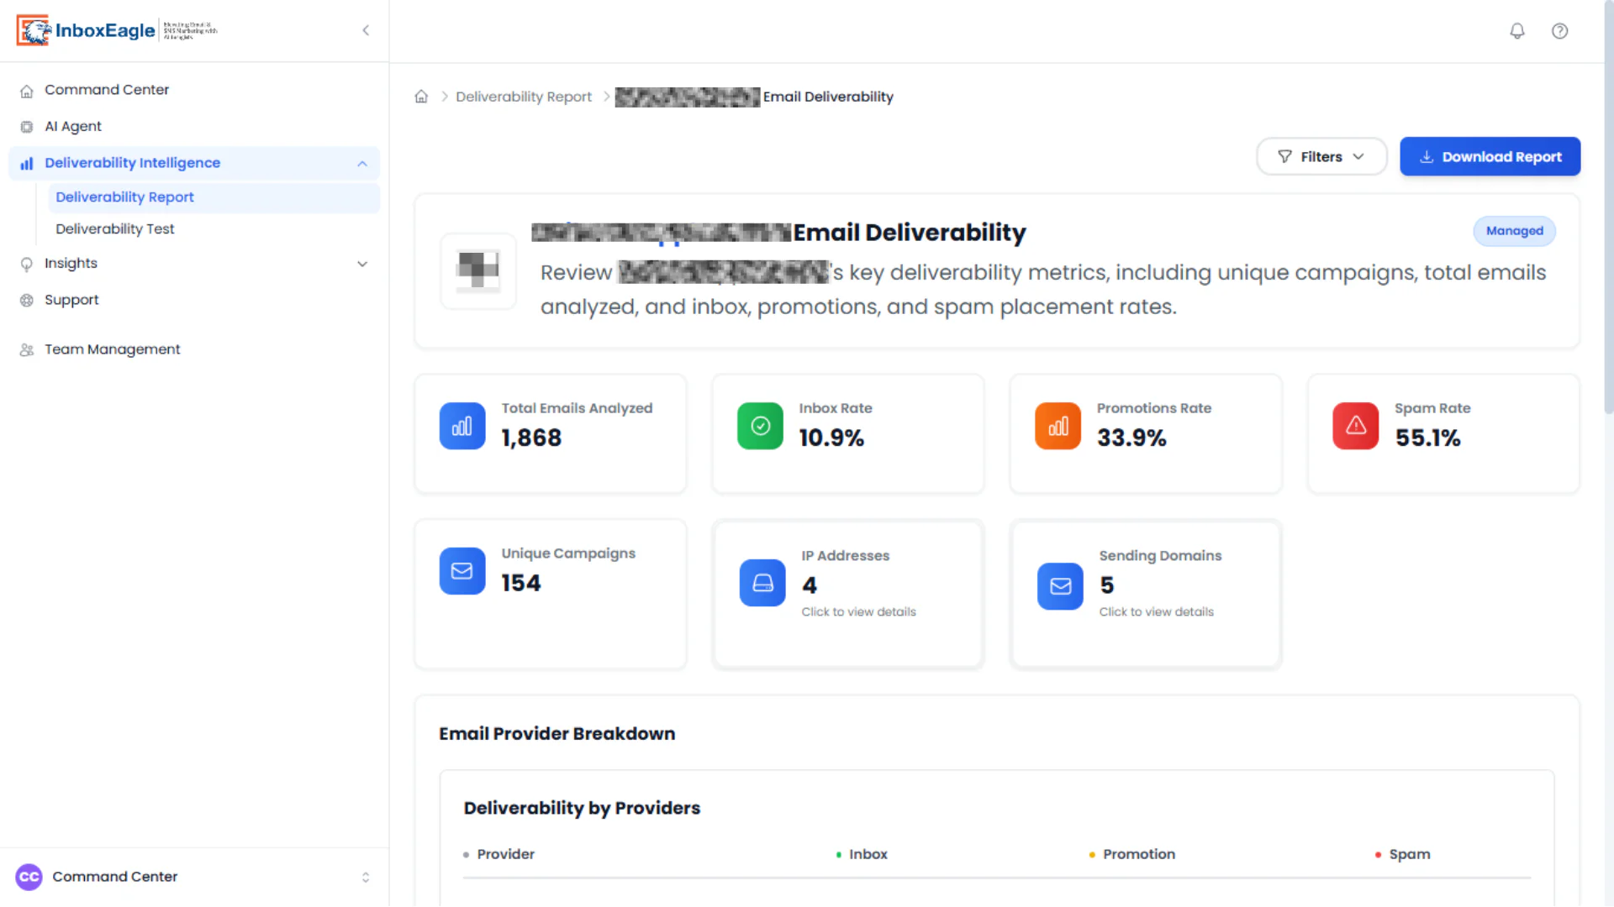Click the Download Report button
1614x907 pixels.
coord(1490,157)
